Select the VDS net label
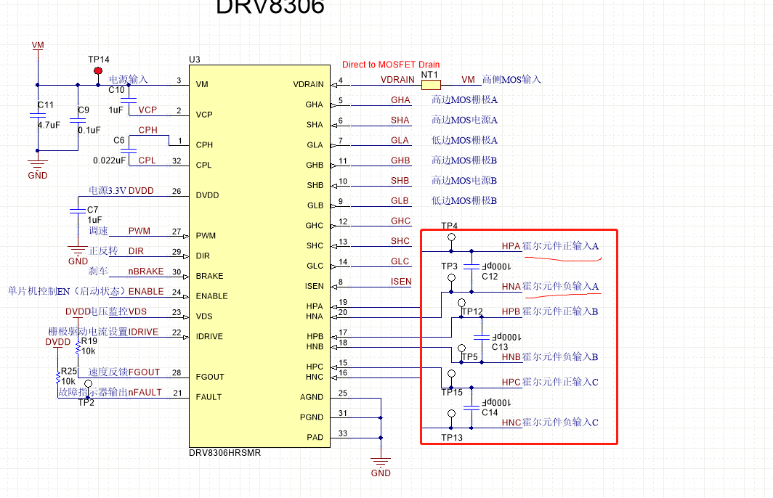This screenshot has height=498, width=773. tap(137, 312)
